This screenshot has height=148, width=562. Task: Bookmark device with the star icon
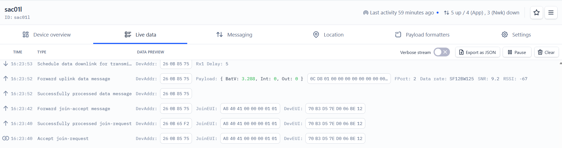[x=536, y=12]
